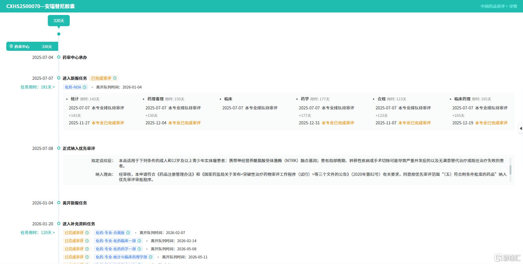The image size is (523, 264).
Task: Click the 320天 timeline bubble marker
Action: [x=59, y=21]
